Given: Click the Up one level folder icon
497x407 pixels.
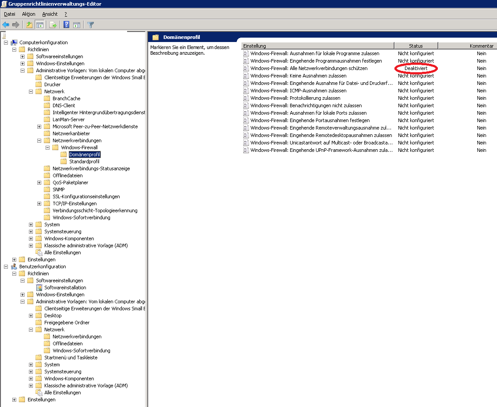Looking at the screenshot, I should click(29, 25).
